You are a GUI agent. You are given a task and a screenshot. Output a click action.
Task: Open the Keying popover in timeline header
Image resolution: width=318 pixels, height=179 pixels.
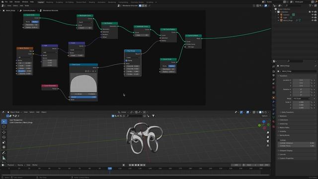21,165
